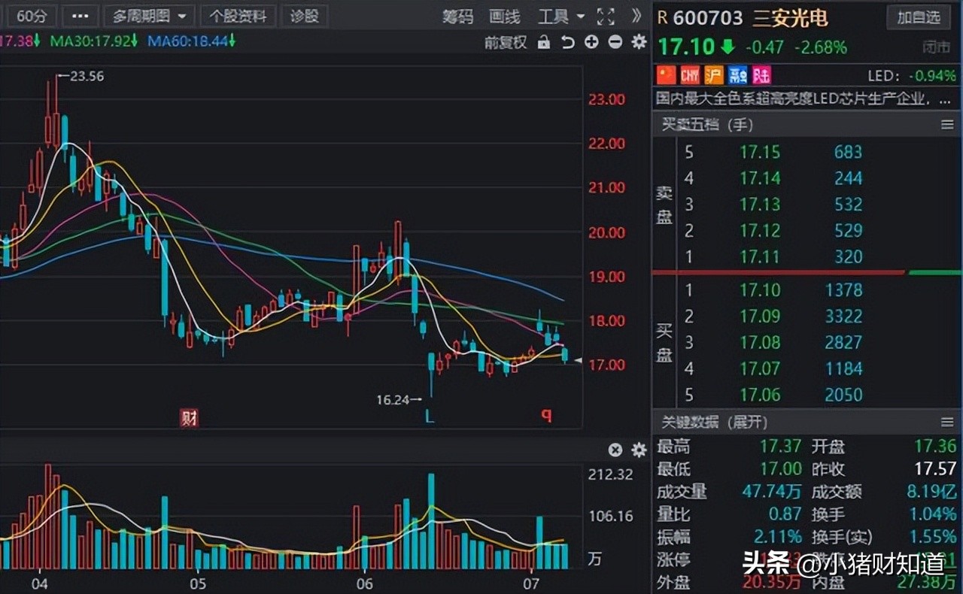Click the fullscreen expand icon
This screenshot has height=594, width=963.
point(604,15)
